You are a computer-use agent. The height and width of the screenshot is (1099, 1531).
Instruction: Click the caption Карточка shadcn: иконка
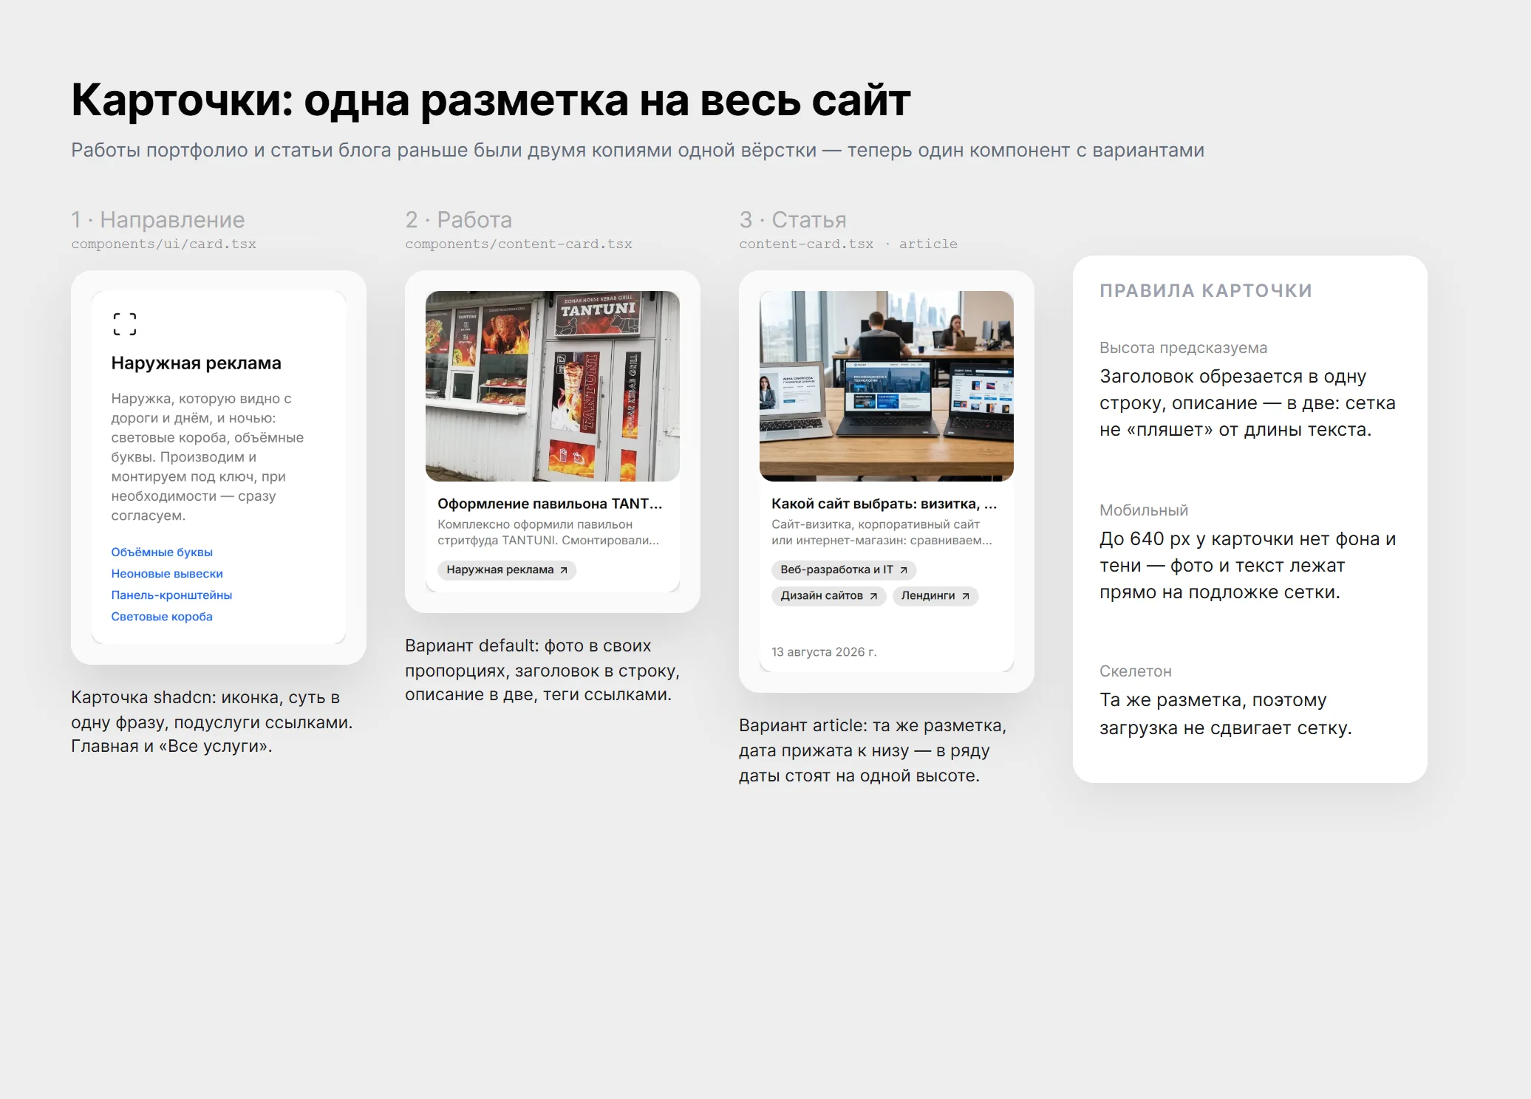pos(212,722)
